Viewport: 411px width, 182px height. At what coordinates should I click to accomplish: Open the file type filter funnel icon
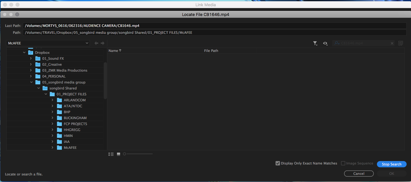click(315, 43)
